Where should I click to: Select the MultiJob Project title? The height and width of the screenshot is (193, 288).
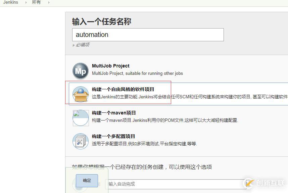tap(110, 66)
